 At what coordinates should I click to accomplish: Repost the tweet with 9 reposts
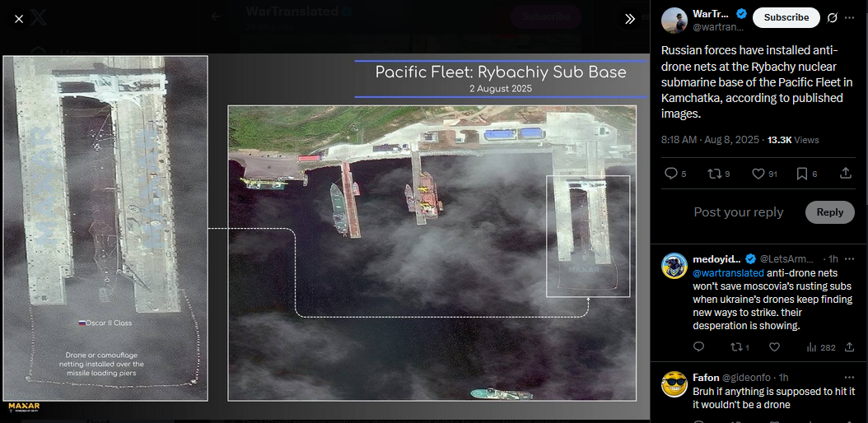[719, 174]
